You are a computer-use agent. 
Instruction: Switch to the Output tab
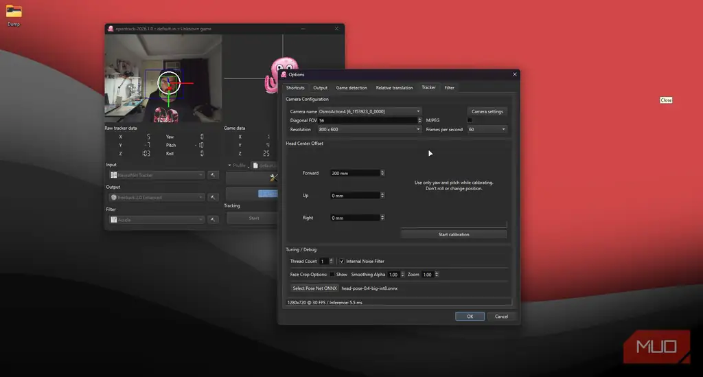[x=320, y=88]
